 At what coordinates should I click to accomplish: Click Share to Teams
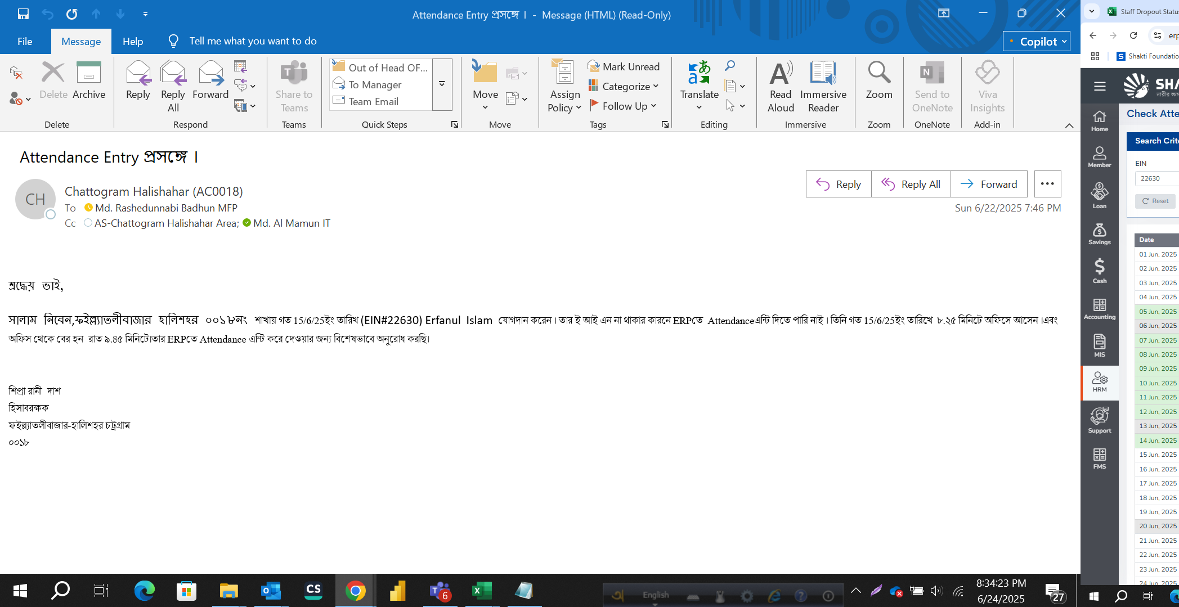pyautogui.click(x=294, y=87)
